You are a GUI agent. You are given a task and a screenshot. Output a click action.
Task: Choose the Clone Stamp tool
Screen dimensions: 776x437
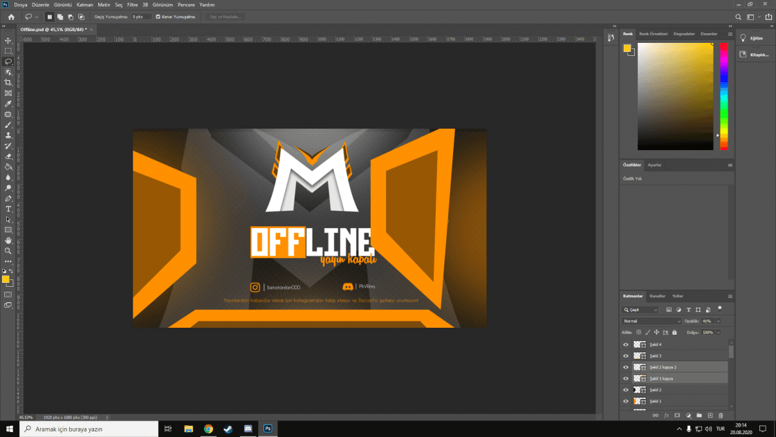[x=8, y=135]
